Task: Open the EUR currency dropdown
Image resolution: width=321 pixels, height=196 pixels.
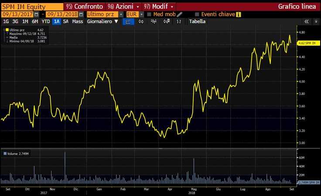Action: pos(141,14)
